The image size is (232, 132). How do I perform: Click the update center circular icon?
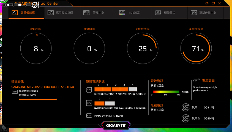pos(194,13)
